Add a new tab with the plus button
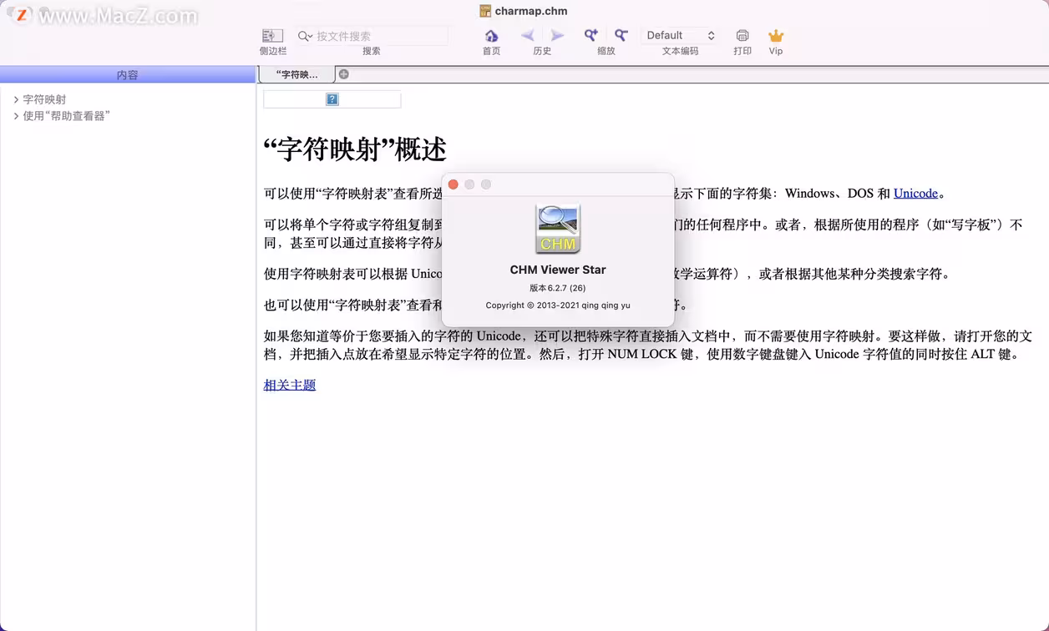 pos(343,74)
